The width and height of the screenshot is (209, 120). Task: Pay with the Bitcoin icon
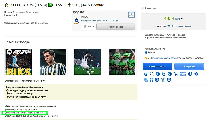(157, 80)
